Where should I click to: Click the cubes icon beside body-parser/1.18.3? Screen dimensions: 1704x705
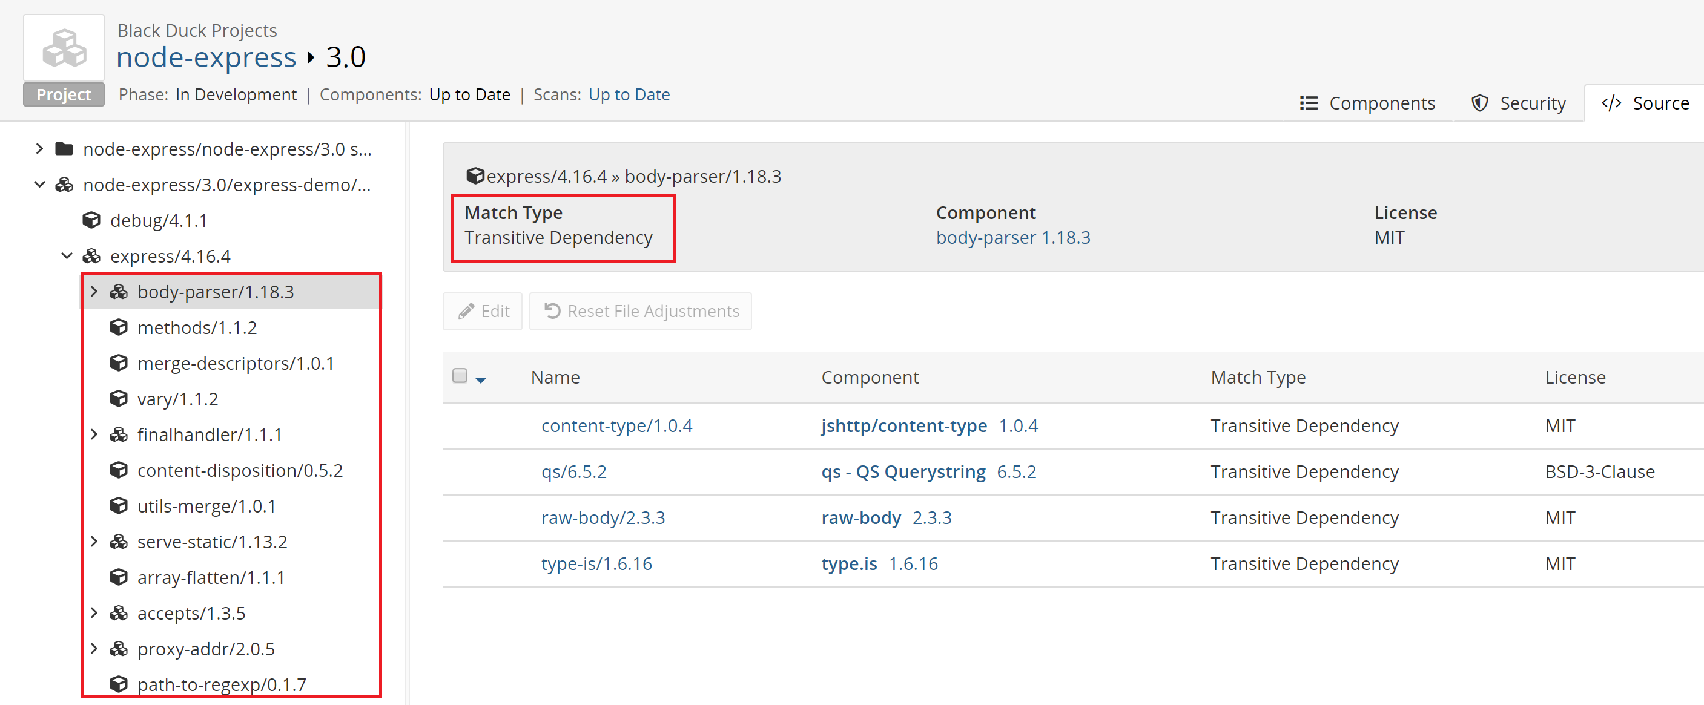[x=119, y=292]
